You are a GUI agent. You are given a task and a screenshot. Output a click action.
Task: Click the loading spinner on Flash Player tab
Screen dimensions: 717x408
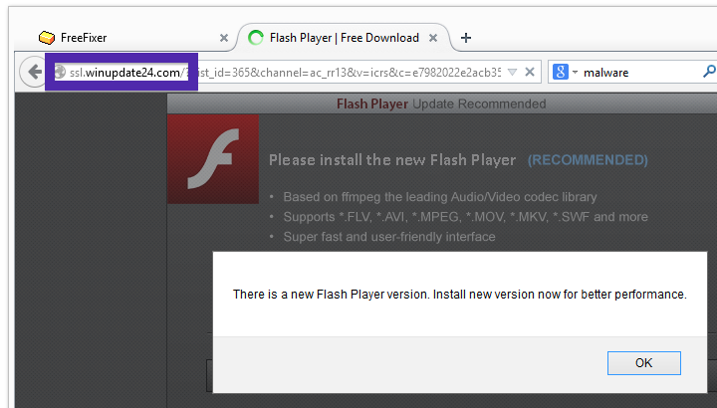[256, 38]
